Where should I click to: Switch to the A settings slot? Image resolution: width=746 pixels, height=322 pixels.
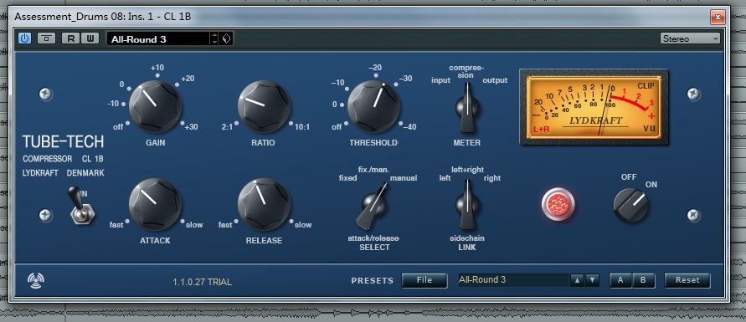coord(620,280)
